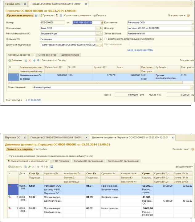Select Основные средства (1) tab
The height and width of the screenshot is (222, 195).
[21, 55]
